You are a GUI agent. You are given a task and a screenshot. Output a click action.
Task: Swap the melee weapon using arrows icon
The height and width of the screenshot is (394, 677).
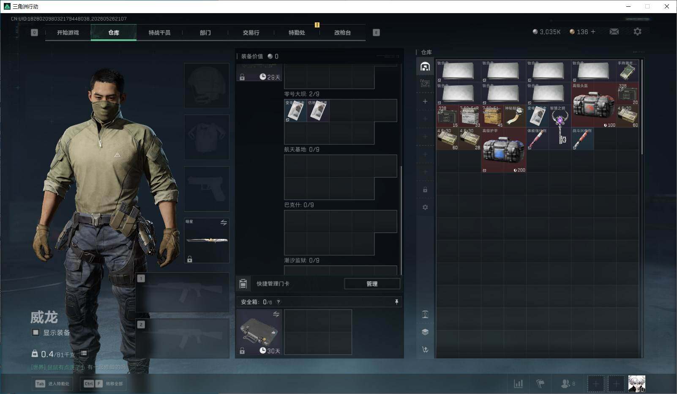click(x=224, y=222)
